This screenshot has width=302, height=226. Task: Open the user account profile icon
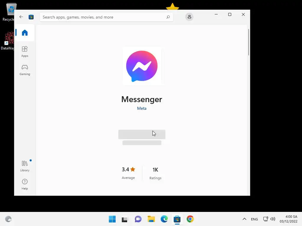(189, 17)
